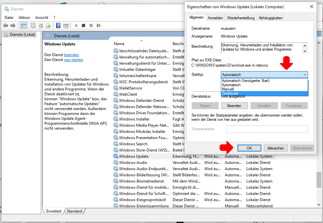Click the Anhalten button

coord(264,106)
